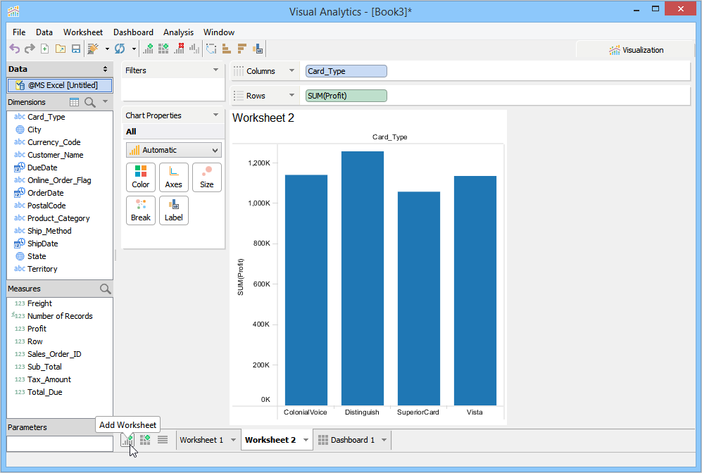Click the Dimensions table view icon
Viewport: 702px width, 473px height.
pyautogui.click(x=75, y=102)
